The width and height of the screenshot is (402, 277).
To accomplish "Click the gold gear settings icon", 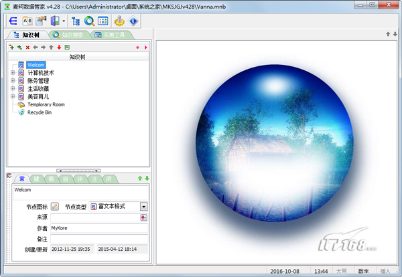I will coord(119,21).
